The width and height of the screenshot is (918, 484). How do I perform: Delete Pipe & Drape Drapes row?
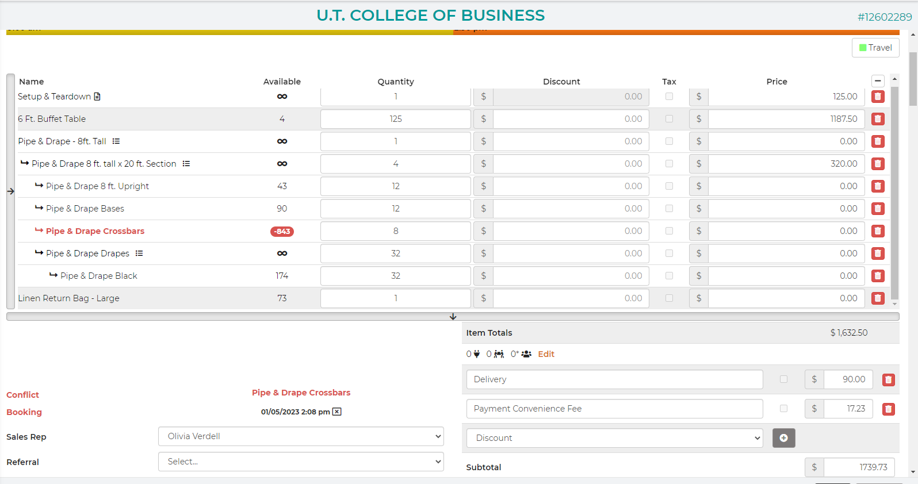[878, 253]
